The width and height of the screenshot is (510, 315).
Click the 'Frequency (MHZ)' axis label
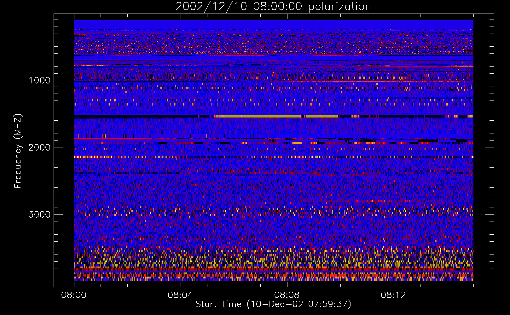point(18,151)
